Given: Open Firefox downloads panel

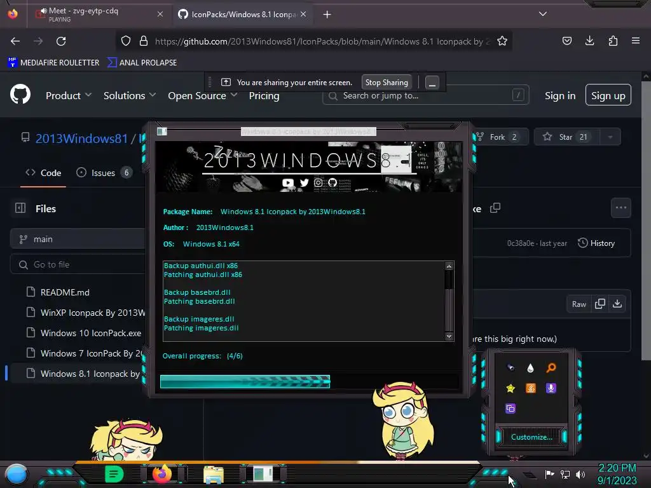Looking at the screenshot, I should click(x=589, y=41).
